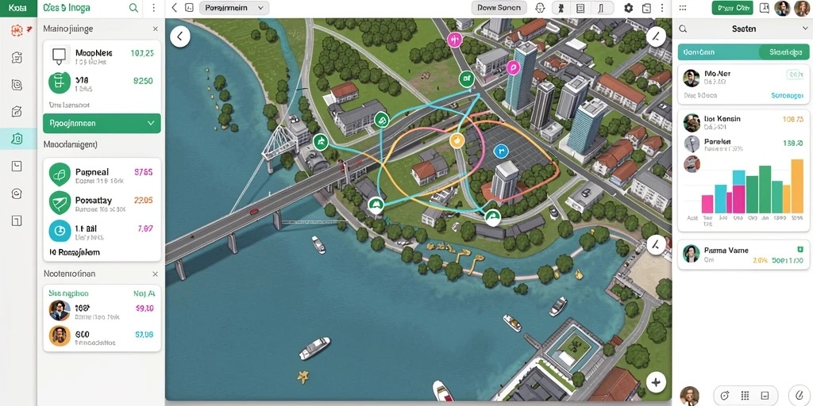Toggle to the Siaatoigae segment
The width and height of the screenshot is (813, 406).
(785, 52)
